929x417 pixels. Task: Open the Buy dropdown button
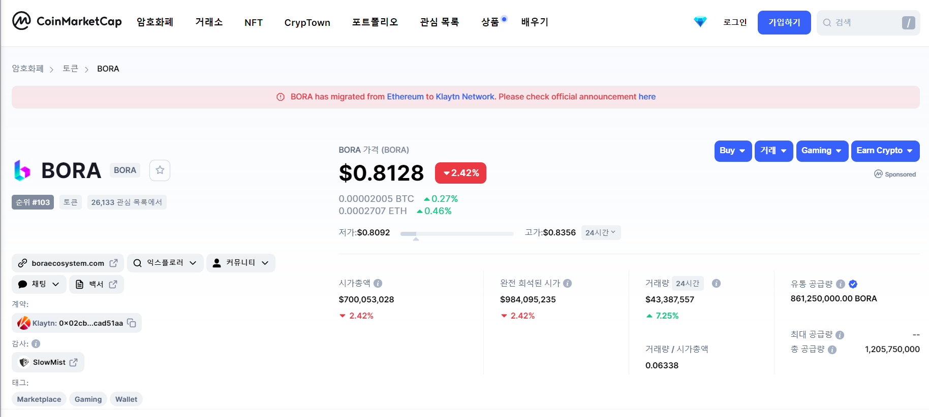tap(733, 151)
